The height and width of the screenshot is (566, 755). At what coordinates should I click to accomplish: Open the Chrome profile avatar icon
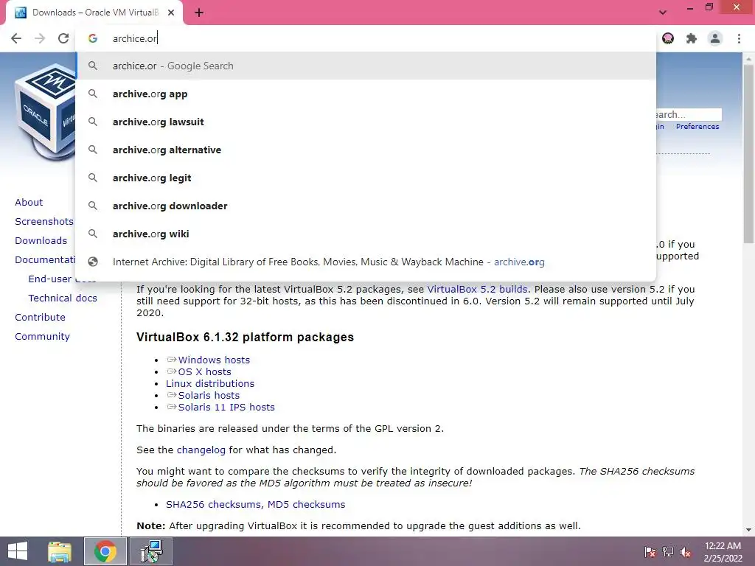[x=715, y=38]
